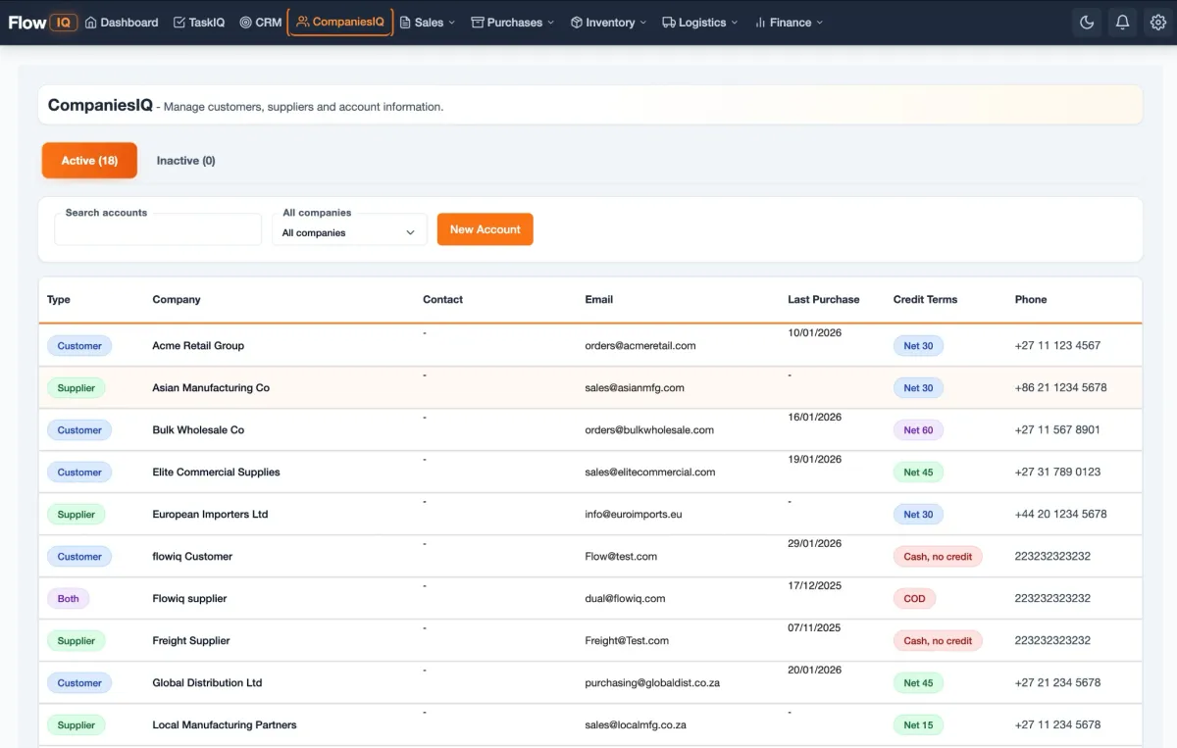The image size is (1177, 748).
Task: Focus the Search accounts field
Action: click(158, 229)
